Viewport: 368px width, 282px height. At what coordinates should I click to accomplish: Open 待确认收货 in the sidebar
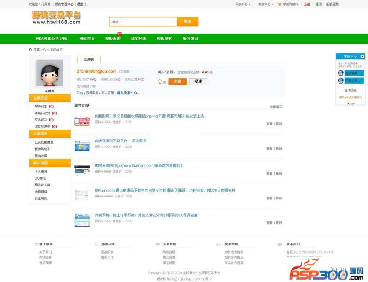pos(46,113)
